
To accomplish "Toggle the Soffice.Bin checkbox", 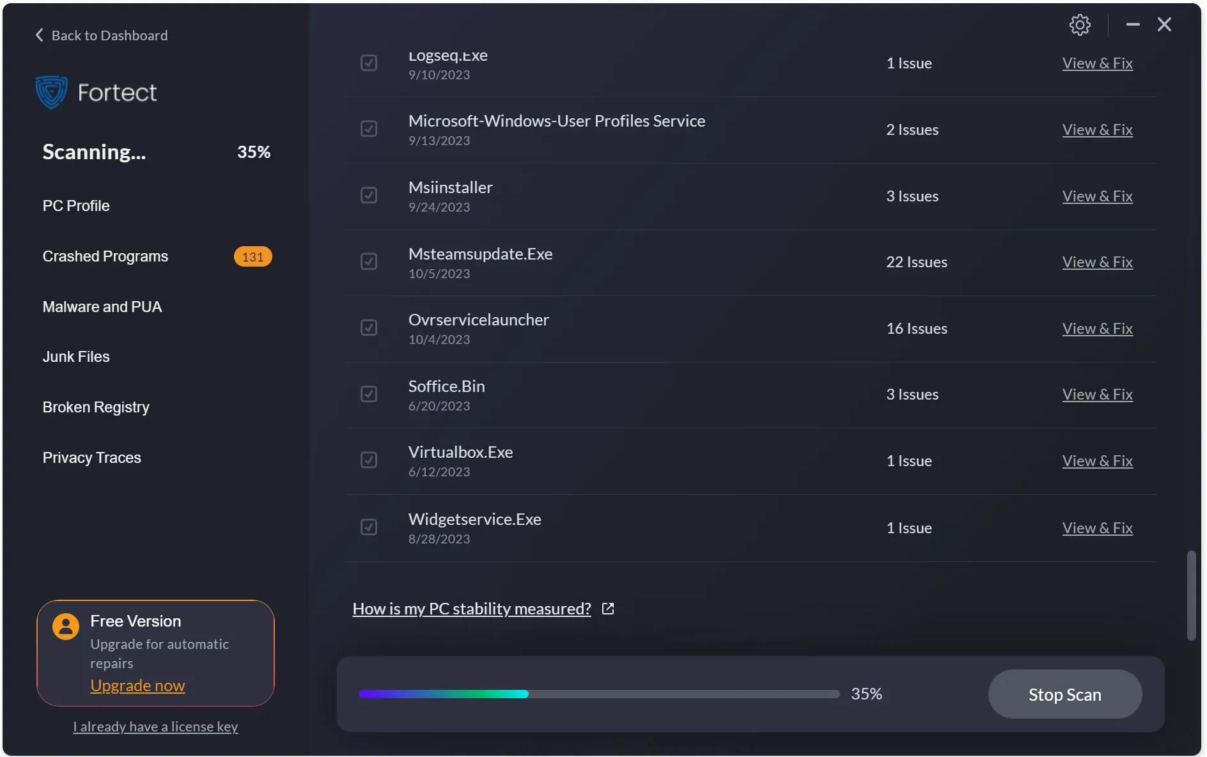I will point(369,394).
